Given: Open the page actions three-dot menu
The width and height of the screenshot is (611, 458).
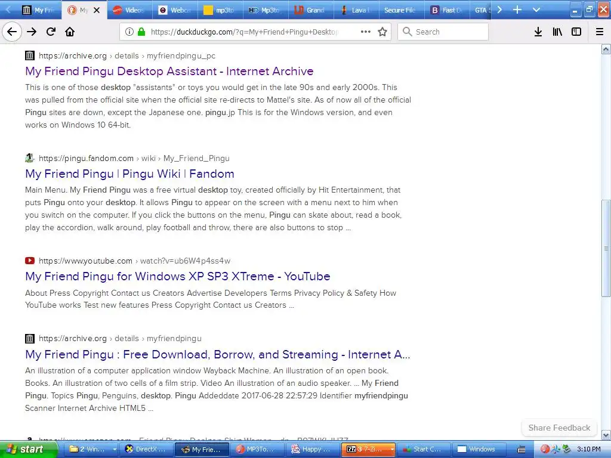Looking at the screenshot, I should (x=366, y=32).
